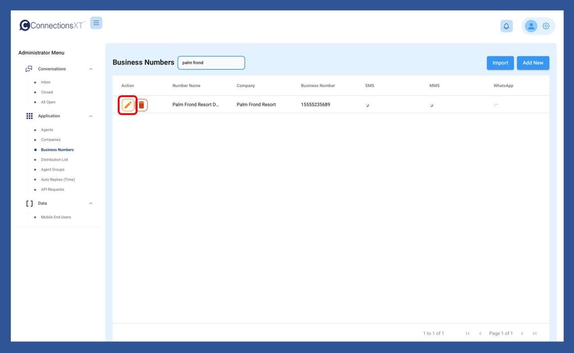Uncheck the SMS checkbox
574x353 pixels.
[x=368, y=106]
